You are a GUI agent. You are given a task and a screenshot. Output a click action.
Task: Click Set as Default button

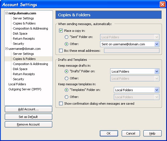[x=28, y=117]
